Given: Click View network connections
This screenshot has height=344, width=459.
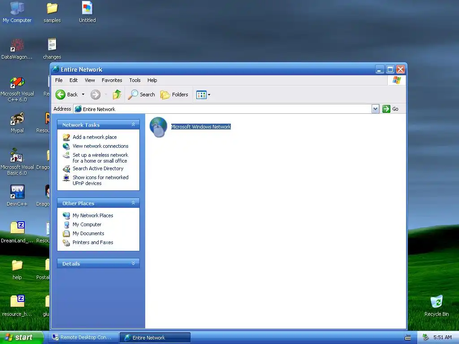Looking at the screenshot, I should click(x=100, y=146).
